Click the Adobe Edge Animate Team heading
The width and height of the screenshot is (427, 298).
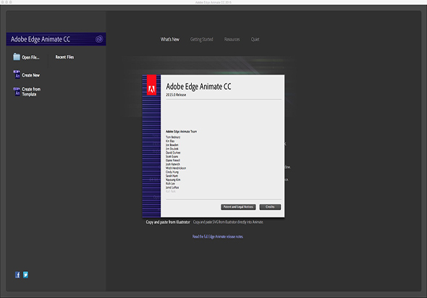[x=182, y=131]
